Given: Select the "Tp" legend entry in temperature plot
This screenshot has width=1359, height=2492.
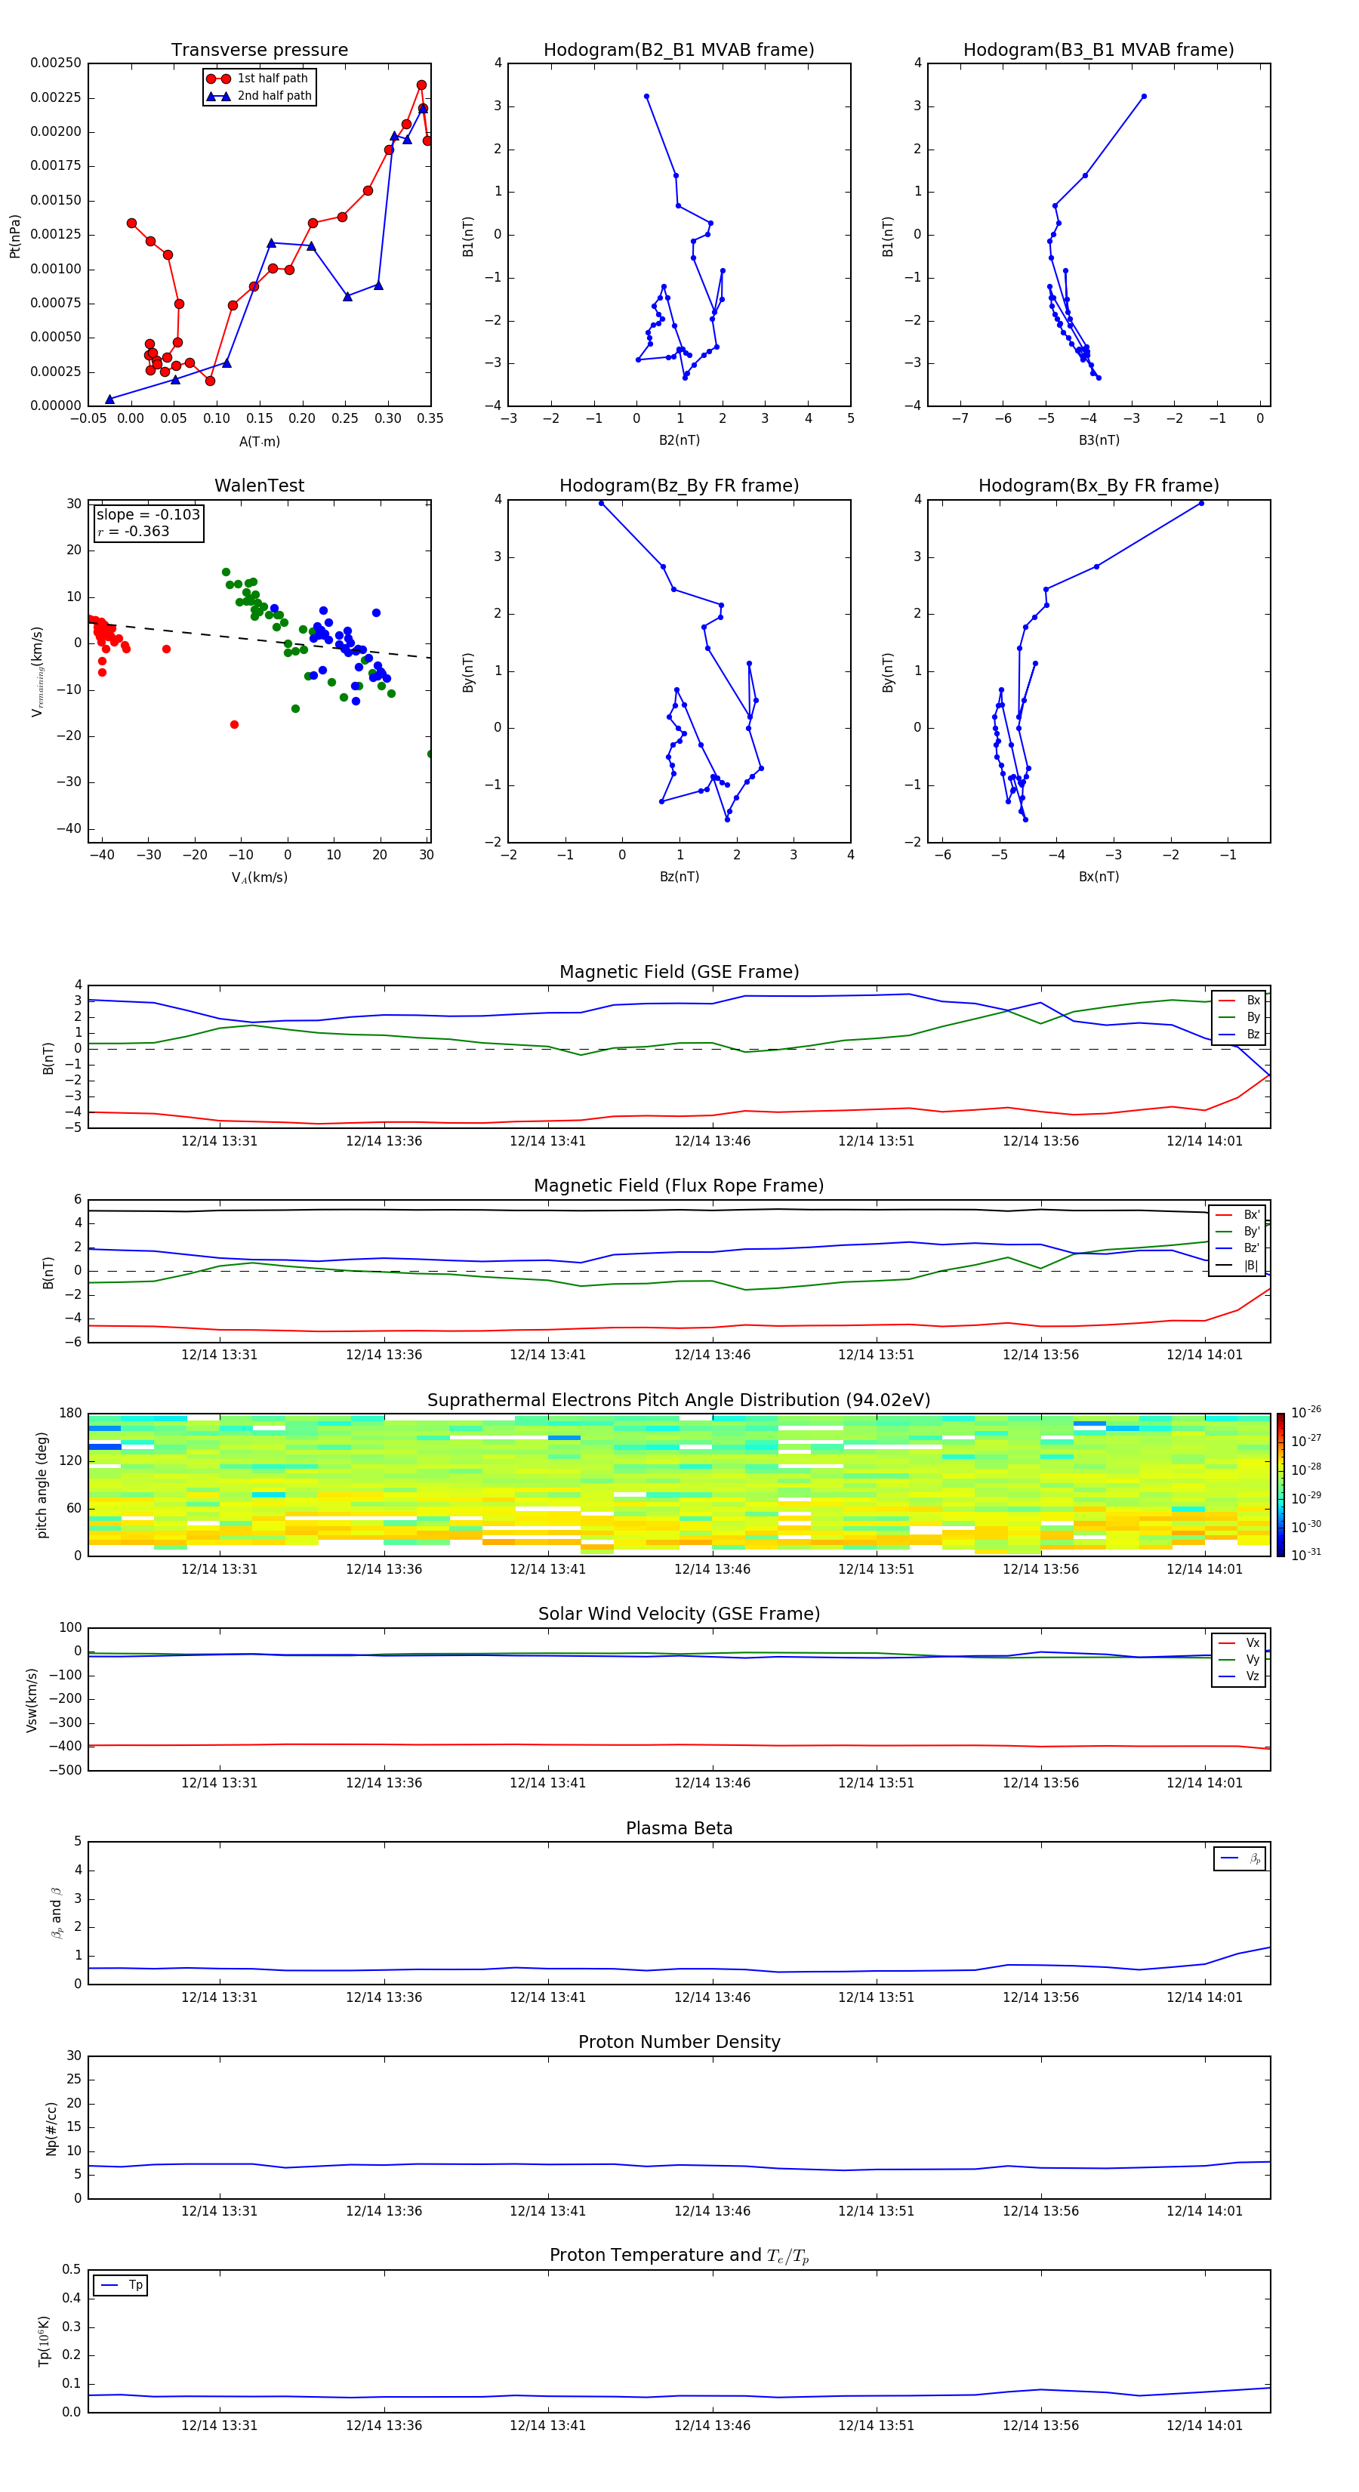Looking at the screenshot, I should click(x=120, y=2285).
